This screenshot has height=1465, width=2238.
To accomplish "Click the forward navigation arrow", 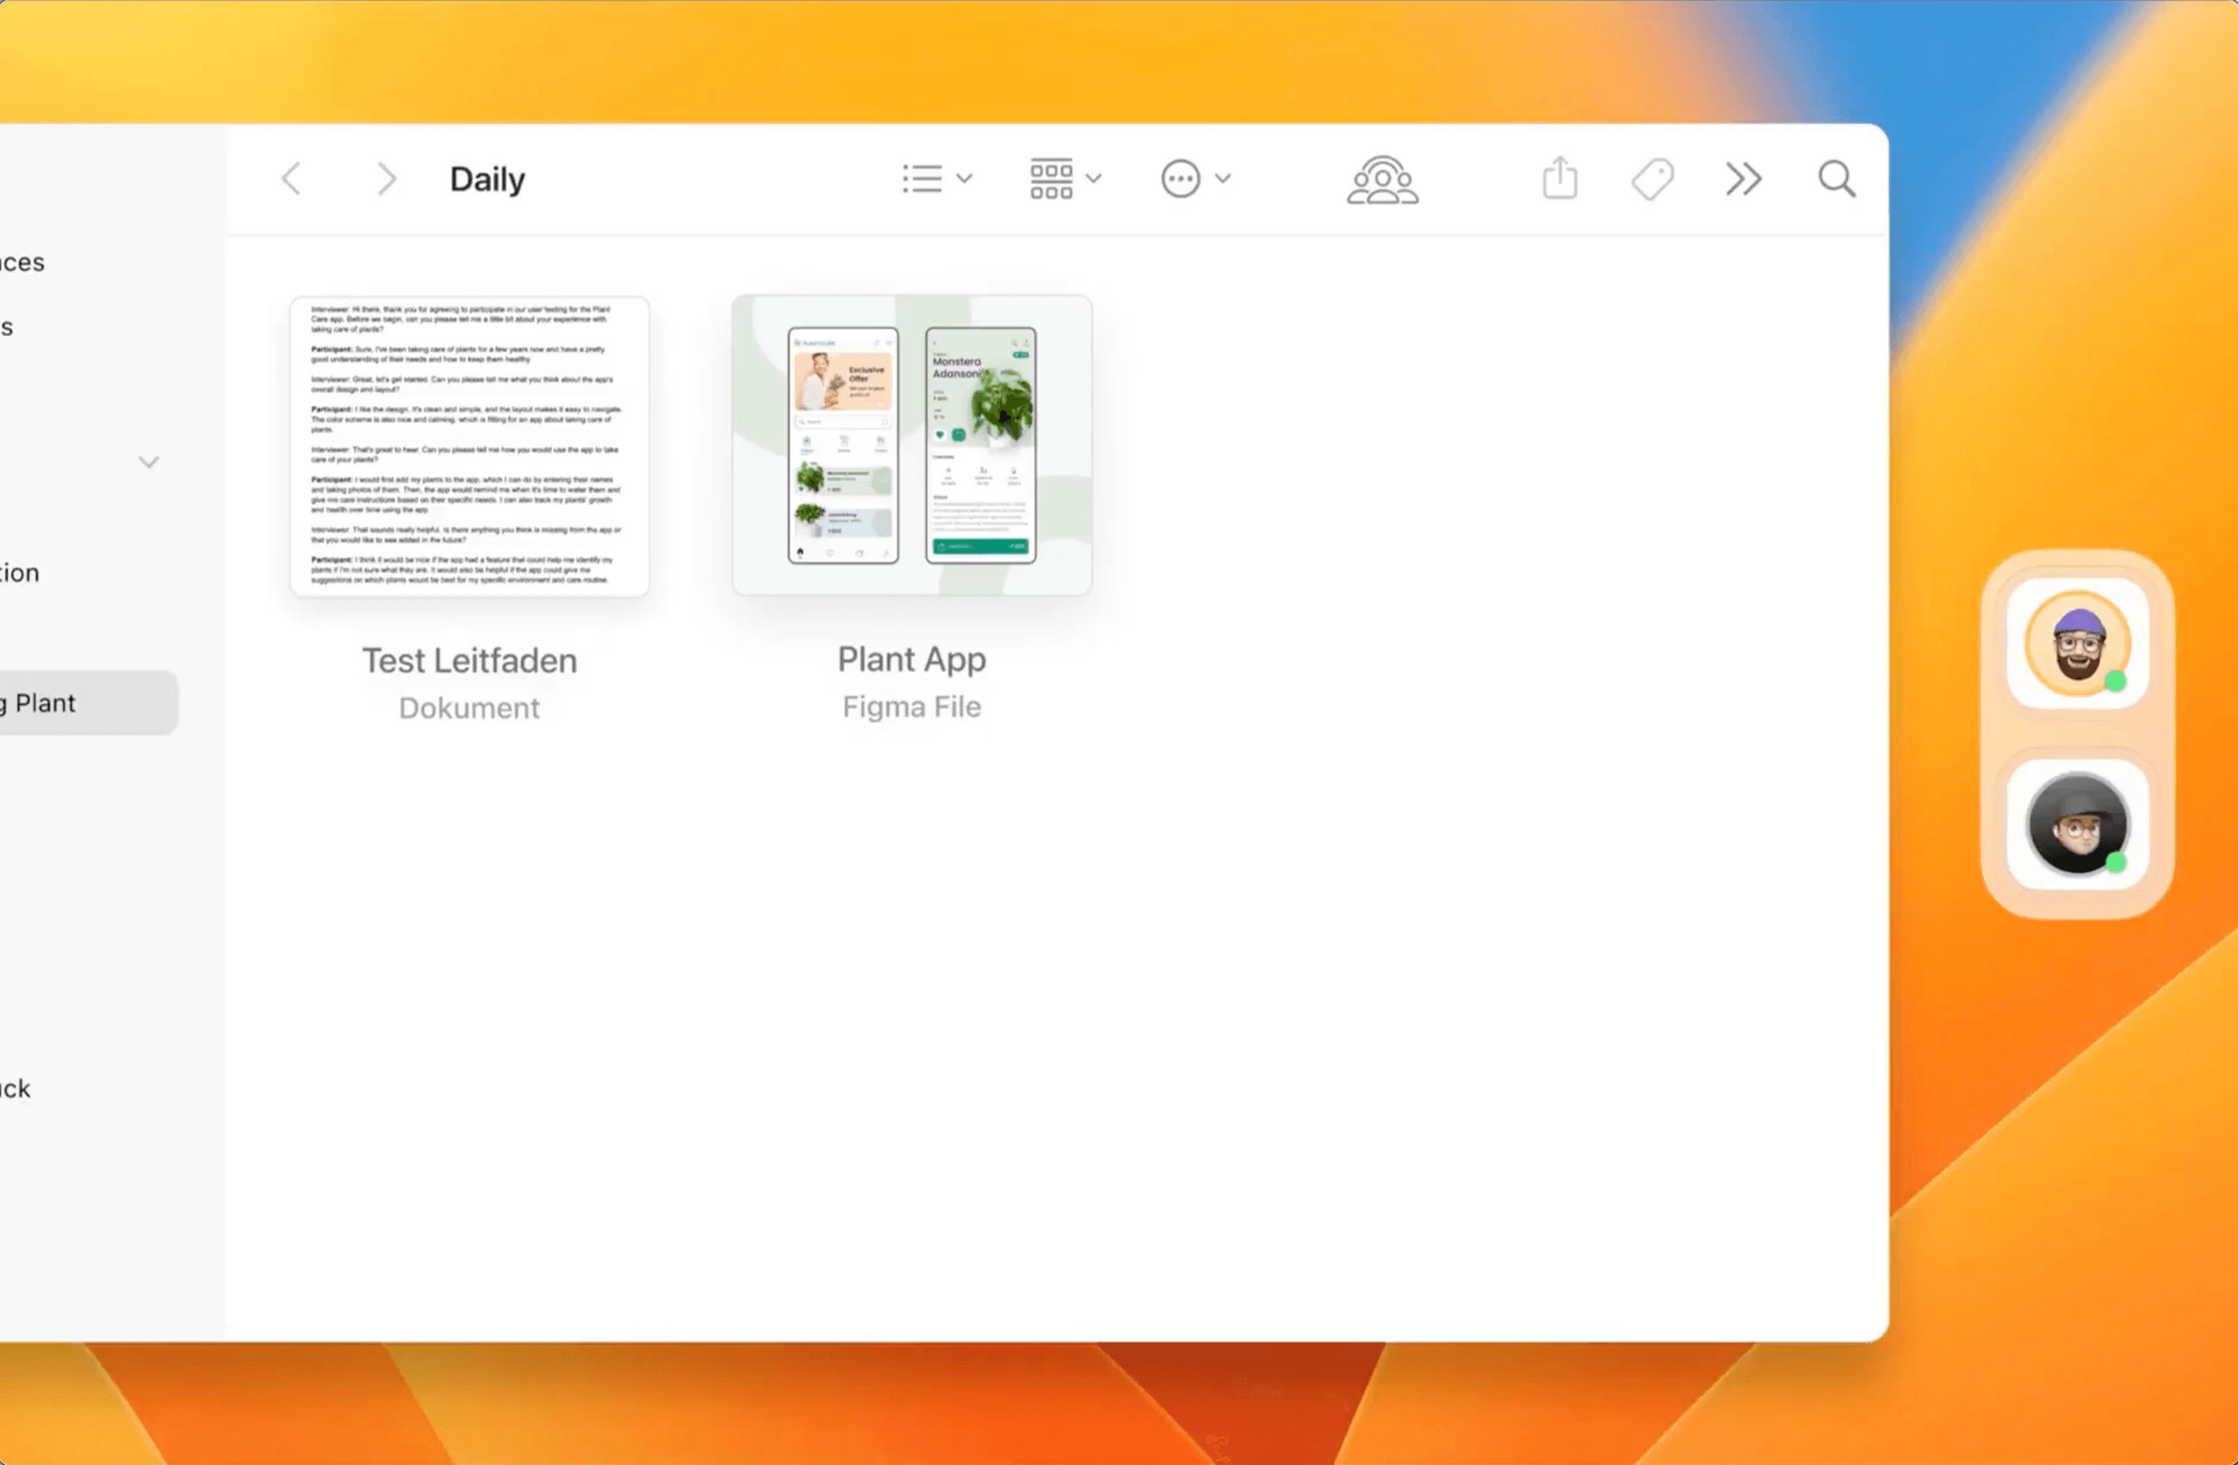I will point(385,179).
